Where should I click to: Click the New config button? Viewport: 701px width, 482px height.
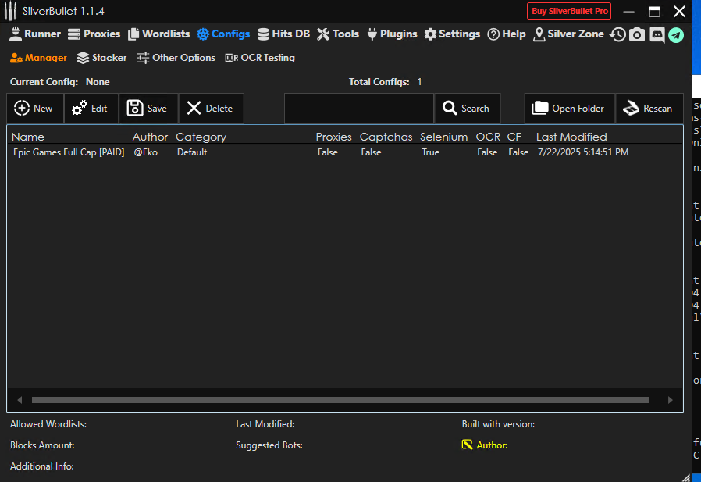tap(34, 109)
